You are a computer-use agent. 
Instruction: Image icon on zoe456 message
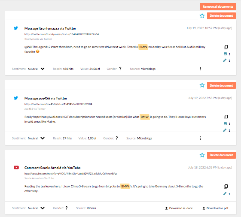point(226,124)
